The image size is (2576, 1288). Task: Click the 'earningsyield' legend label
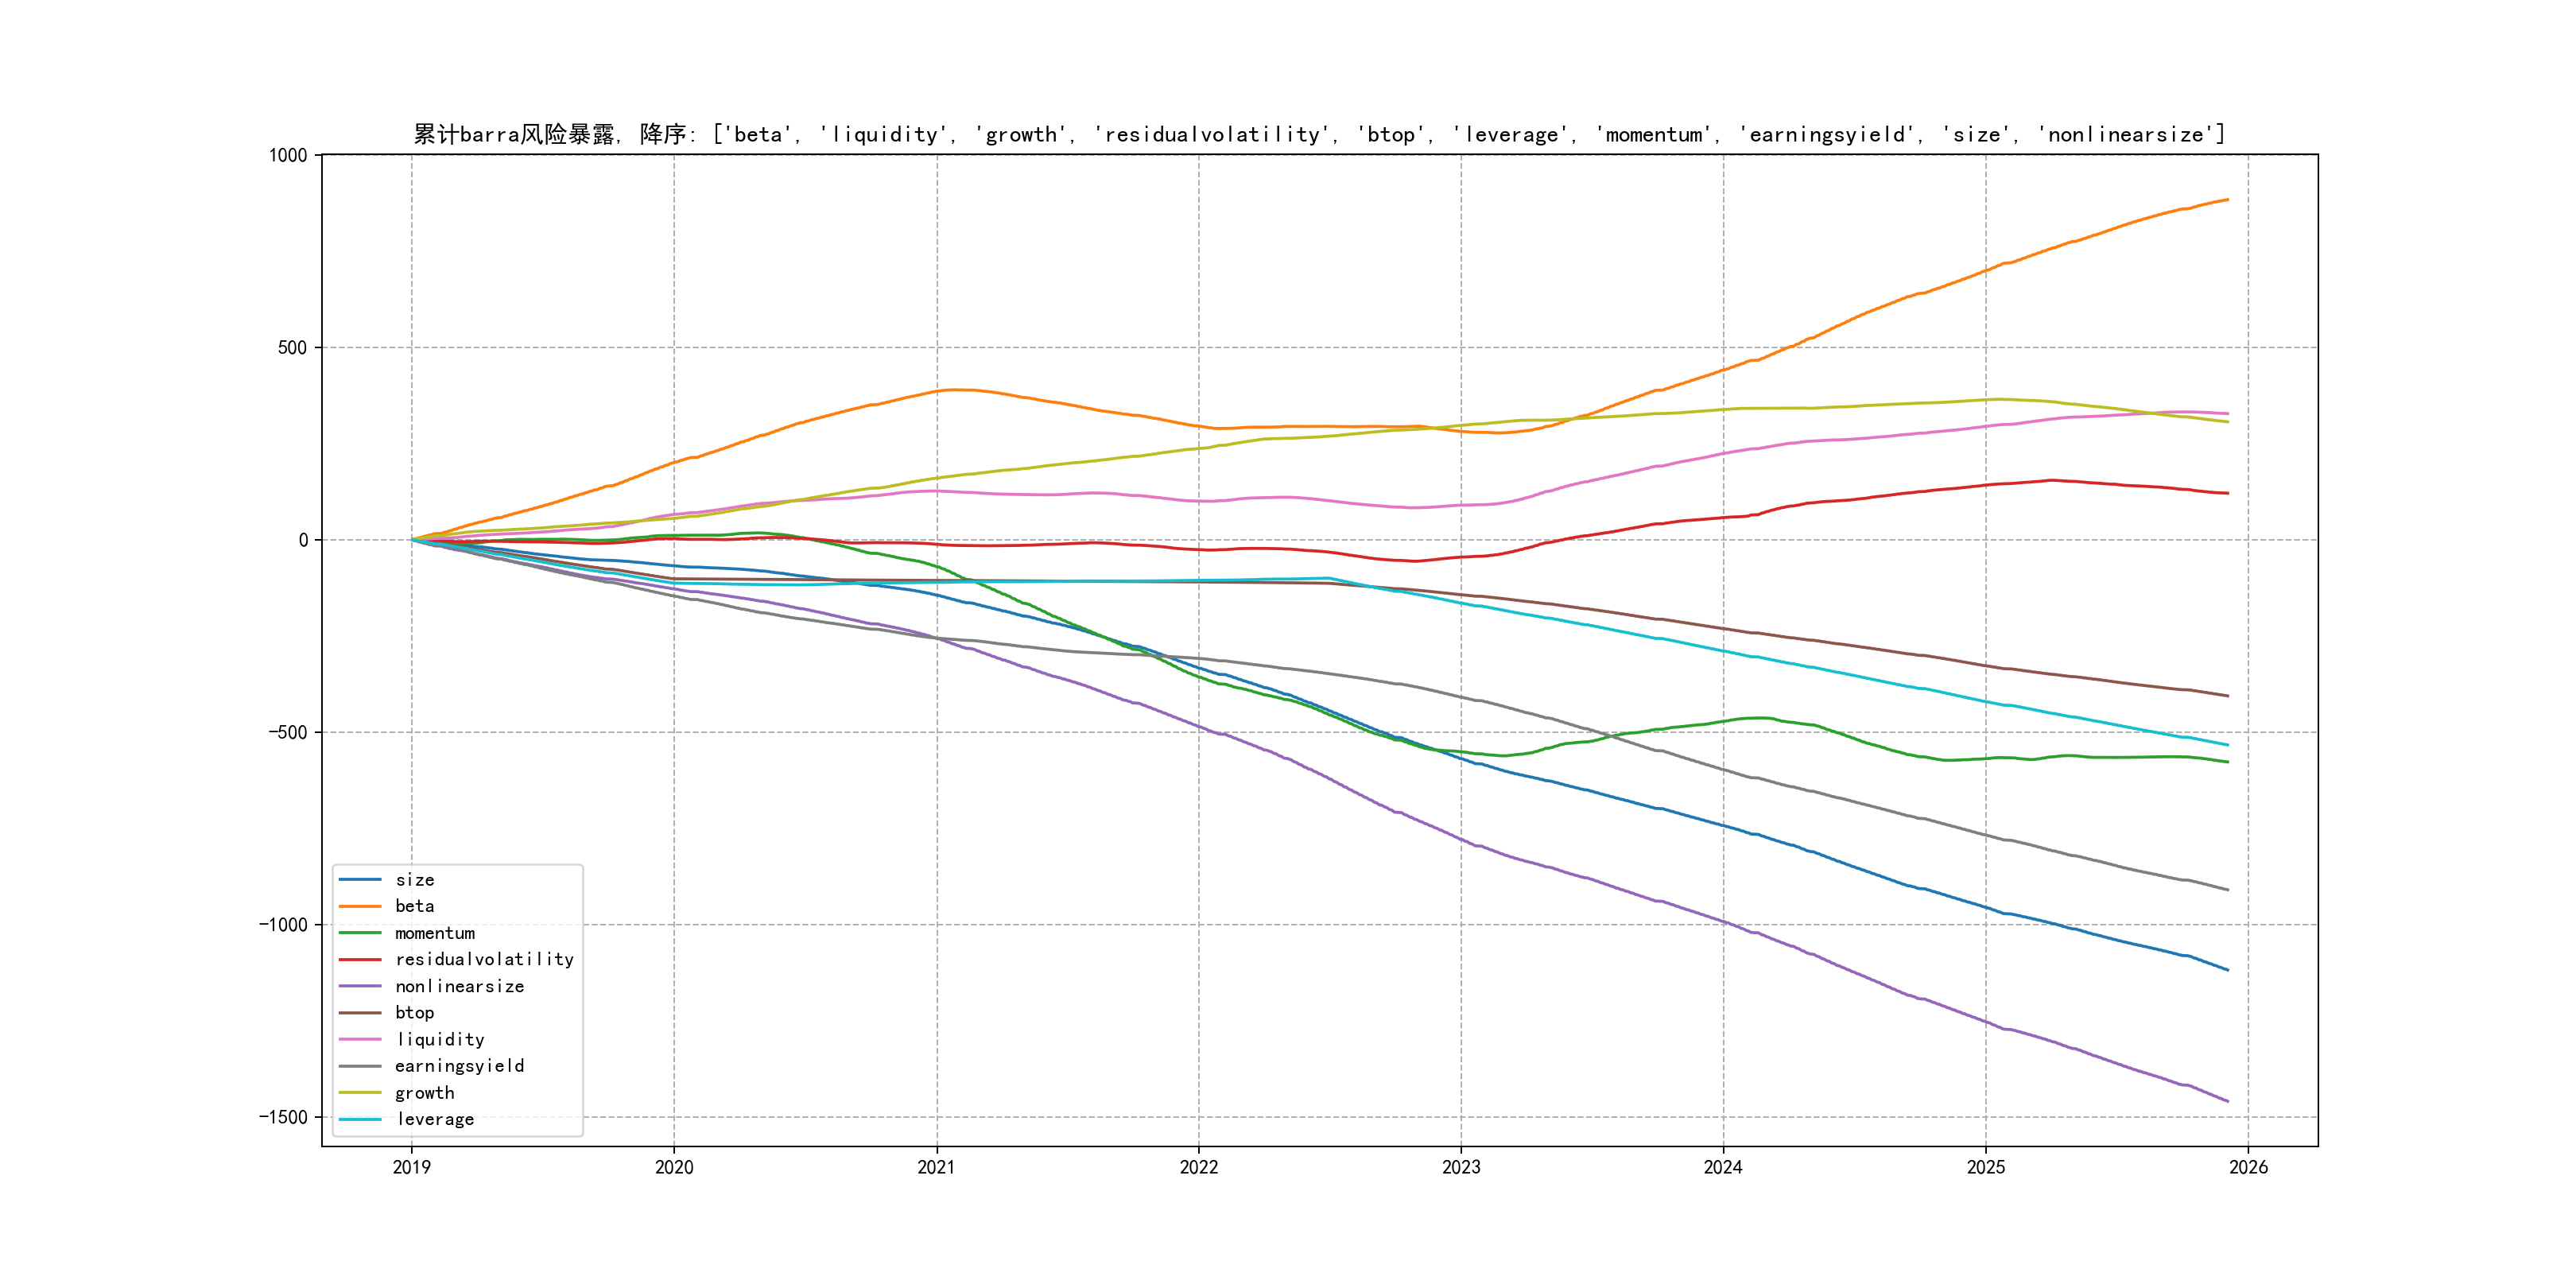point(459,1066)
